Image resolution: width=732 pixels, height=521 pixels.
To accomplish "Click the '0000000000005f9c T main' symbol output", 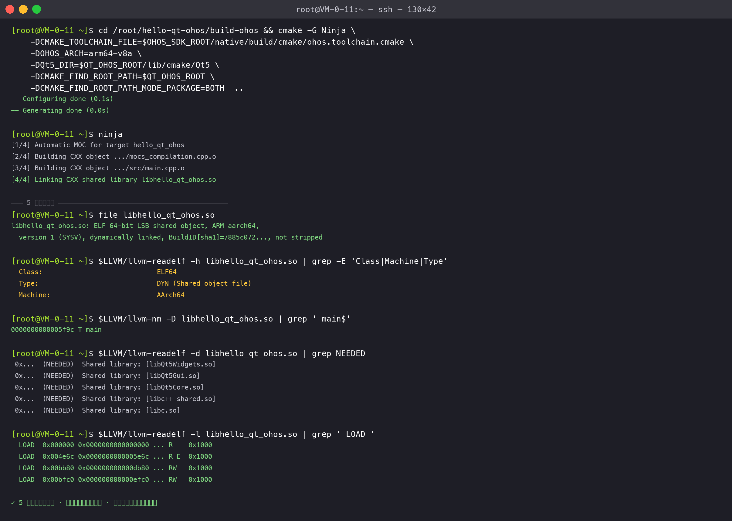I will tap(56, 330).
